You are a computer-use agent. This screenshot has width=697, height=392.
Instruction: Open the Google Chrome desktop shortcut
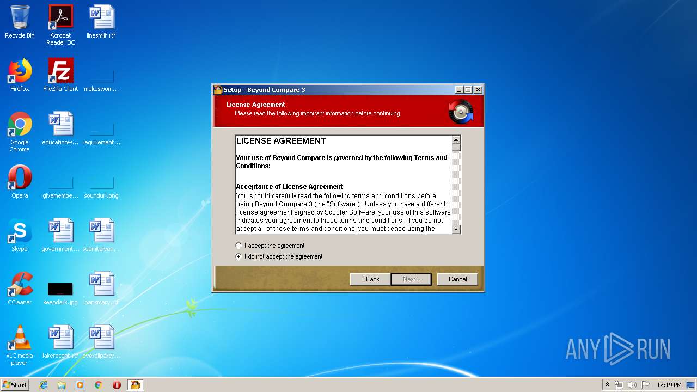pyautogui.click(x=20, y=132)
